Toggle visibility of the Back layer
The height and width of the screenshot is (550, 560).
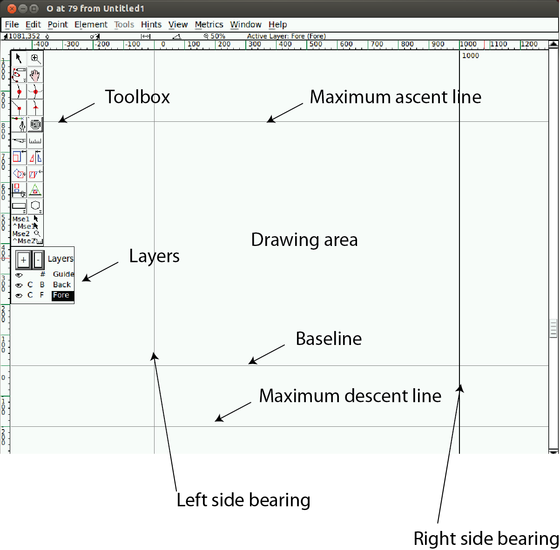[19, 285]
